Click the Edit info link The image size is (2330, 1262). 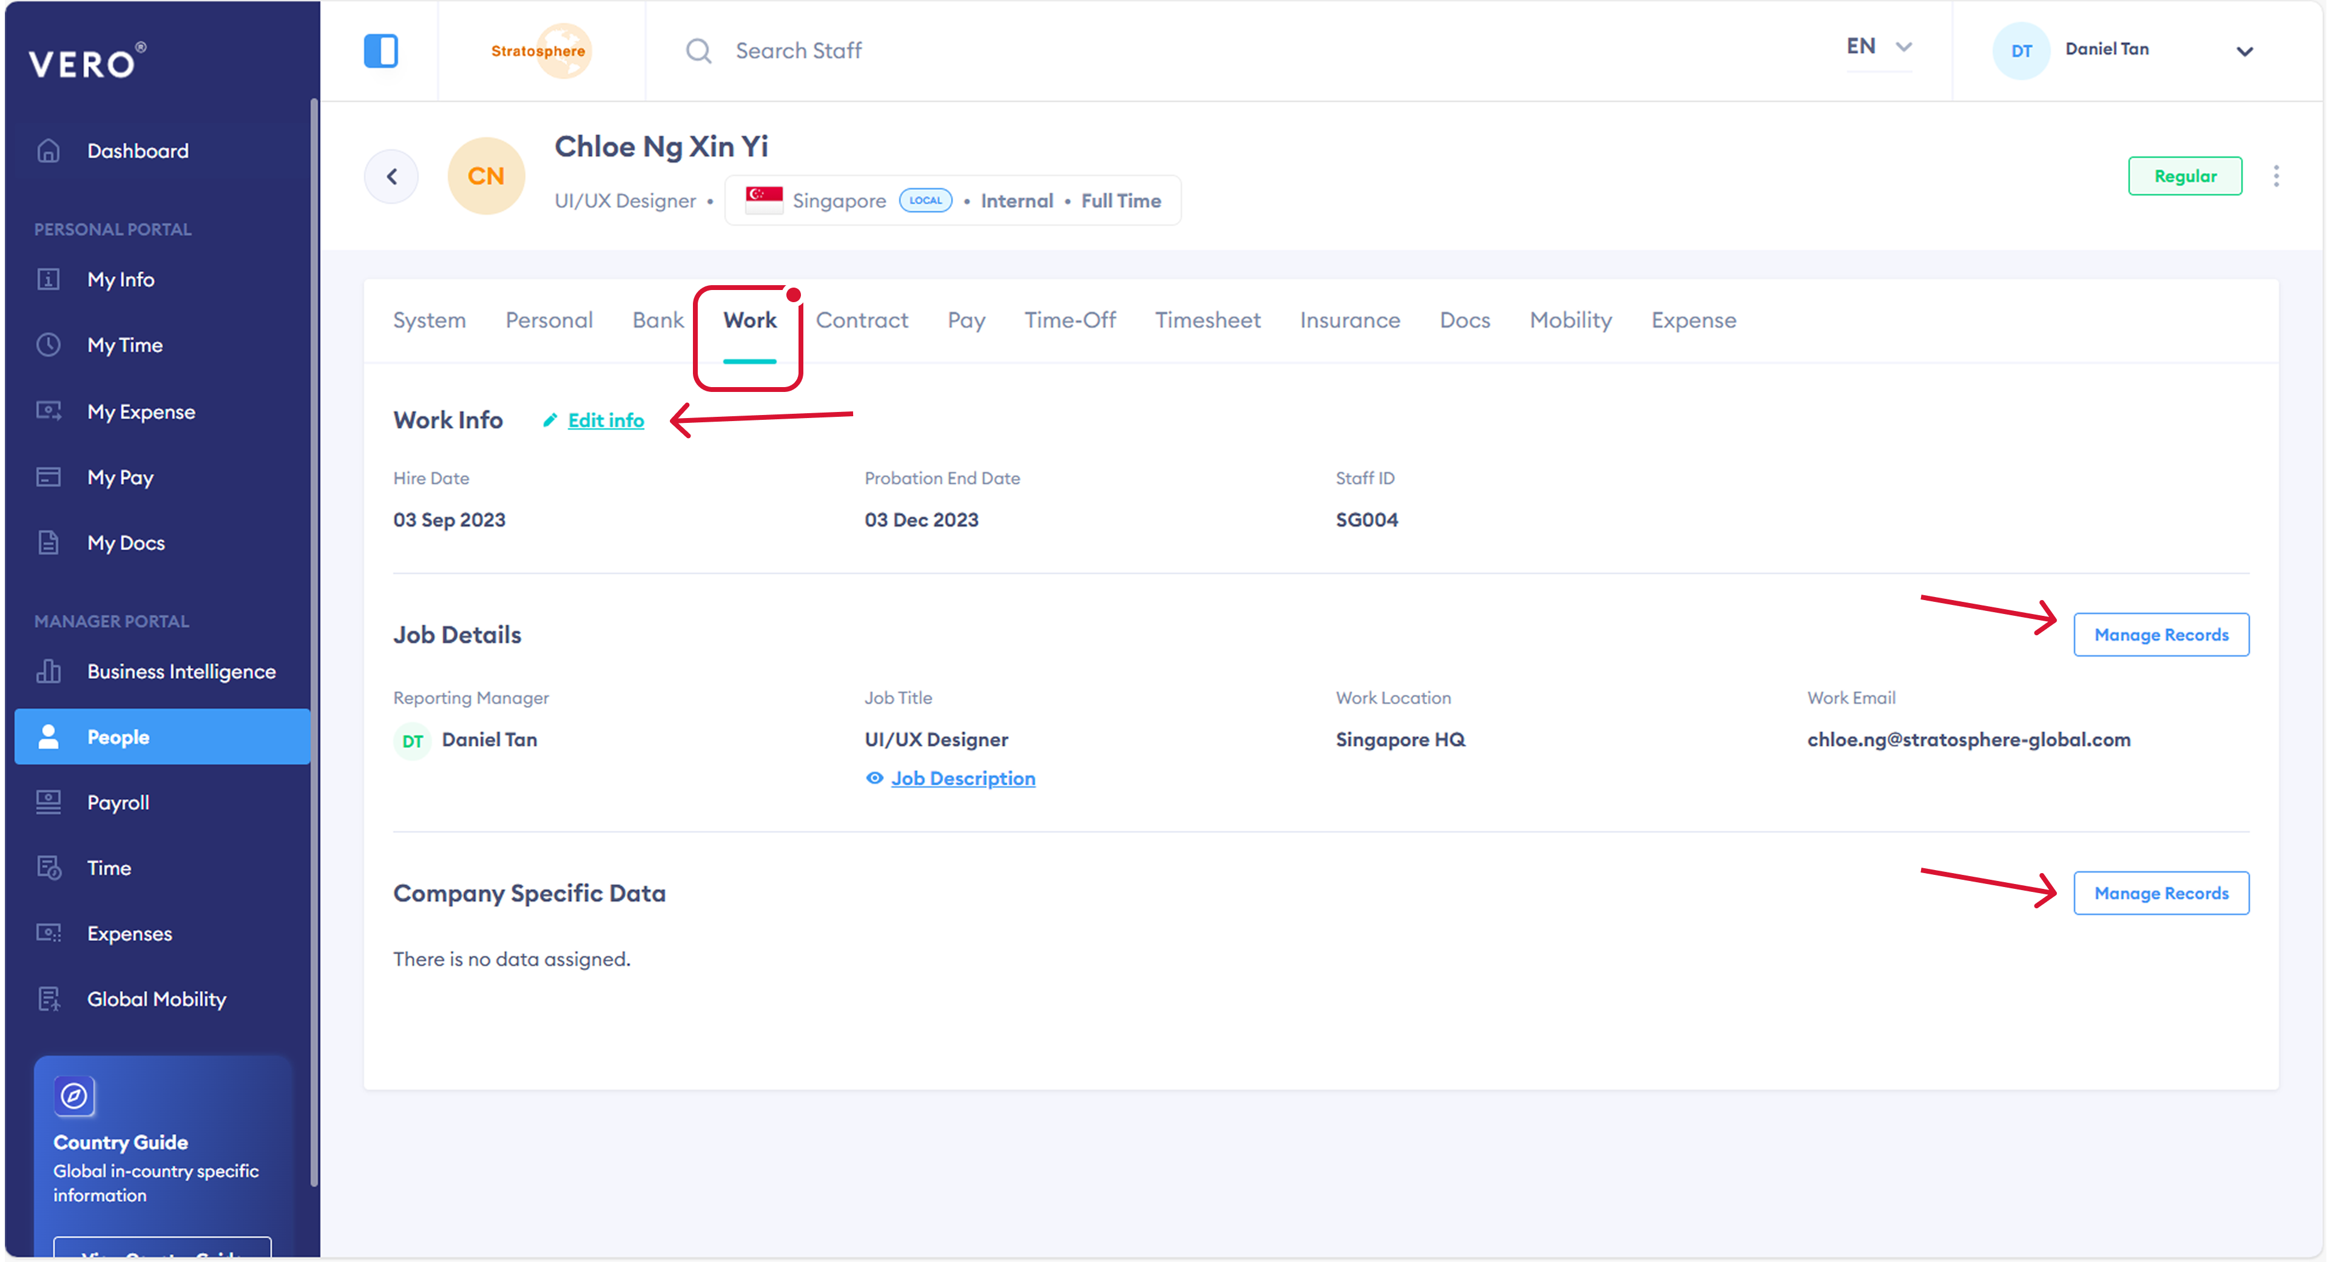tap(605, 420)
